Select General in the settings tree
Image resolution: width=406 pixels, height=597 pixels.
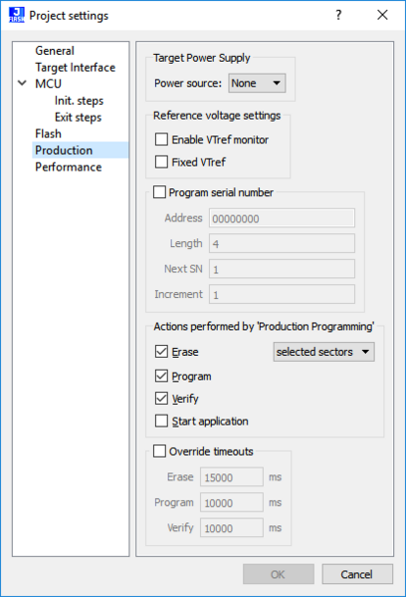click(55, 51)
